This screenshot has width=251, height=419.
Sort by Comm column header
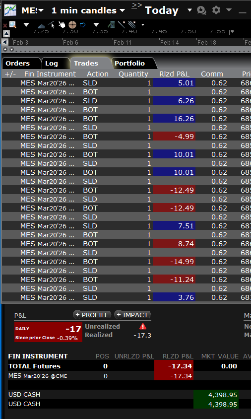pyautogui.click(x=212, y=74)
